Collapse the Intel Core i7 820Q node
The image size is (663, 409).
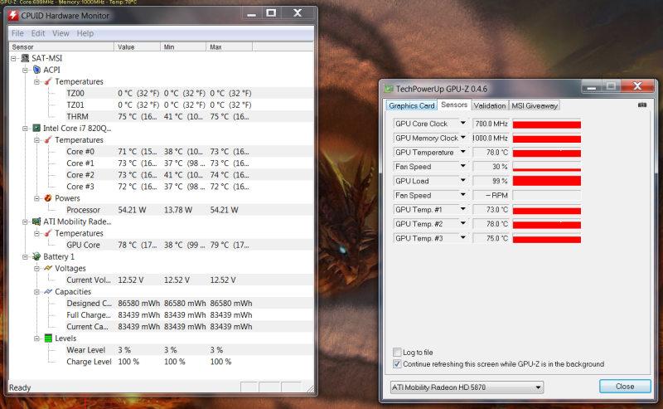[26, 129]
